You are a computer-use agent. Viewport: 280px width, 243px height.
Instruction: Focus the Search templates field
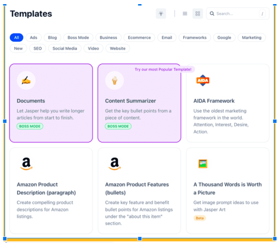pyautogui.click(x=238, y=14)
